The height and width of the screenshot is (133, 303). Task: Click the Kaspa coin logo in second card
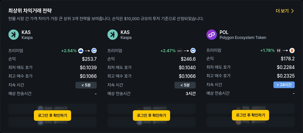[113, 35]
